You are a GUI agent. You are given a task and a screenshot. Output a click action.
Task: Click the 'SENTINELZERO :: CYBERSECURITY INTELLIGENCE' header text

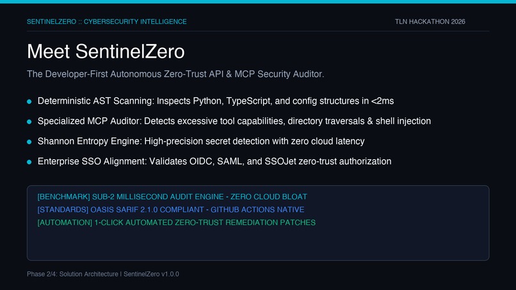coord(107,22)
